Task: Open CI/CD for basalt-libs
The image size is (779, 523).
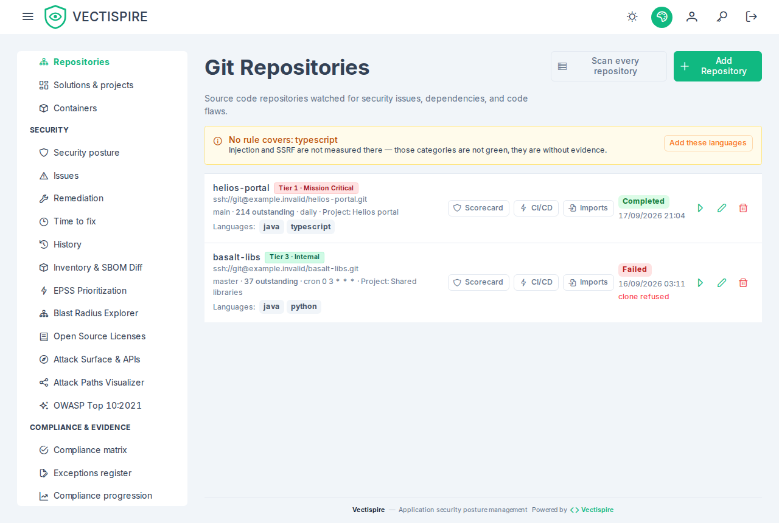Action: tap(536, 282)
